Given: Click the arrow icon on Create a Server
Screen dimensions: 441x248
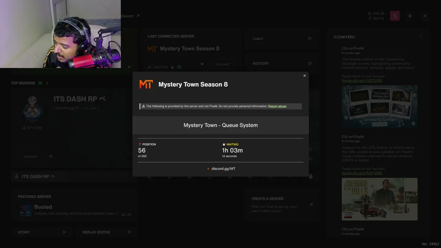Looking at the screenshot, I should point(311,205).
